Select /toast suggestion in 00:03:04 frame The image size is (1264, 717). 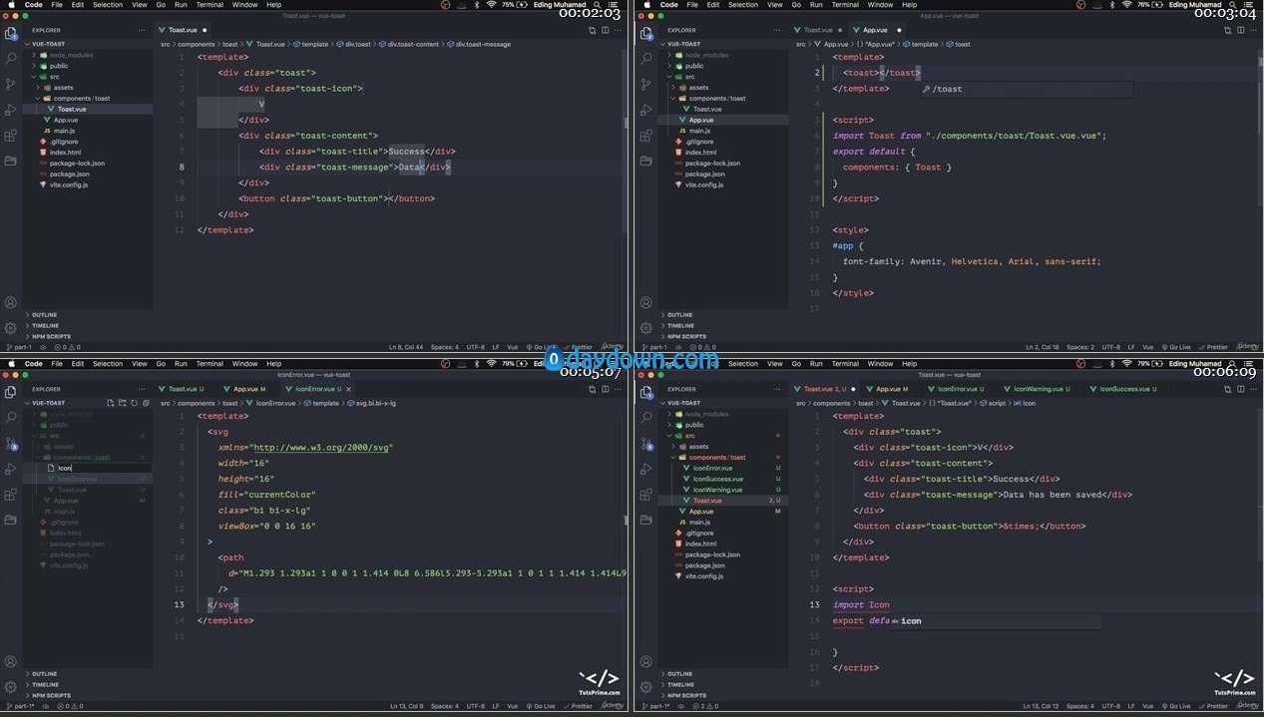click(x=1026, y=89)
